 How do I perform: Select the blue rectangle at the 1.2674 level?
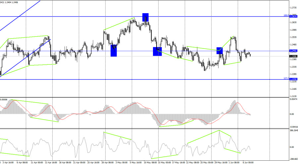pos(145,17)
